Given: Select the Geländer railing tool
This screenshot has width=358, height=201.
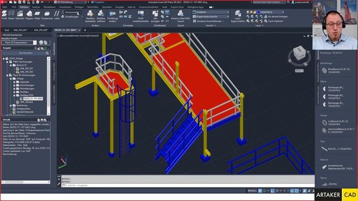Looking at the screenshot, I should click(20, 15).
